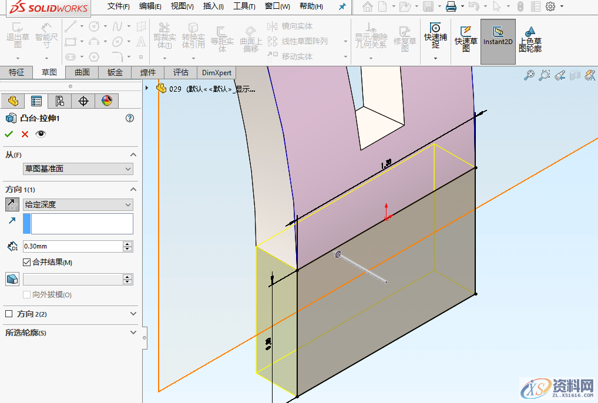The height and width of the screenshot is (403, 598).
Task: Open the 给定深度 end condition dropdown
Action: tap(78, 204)
